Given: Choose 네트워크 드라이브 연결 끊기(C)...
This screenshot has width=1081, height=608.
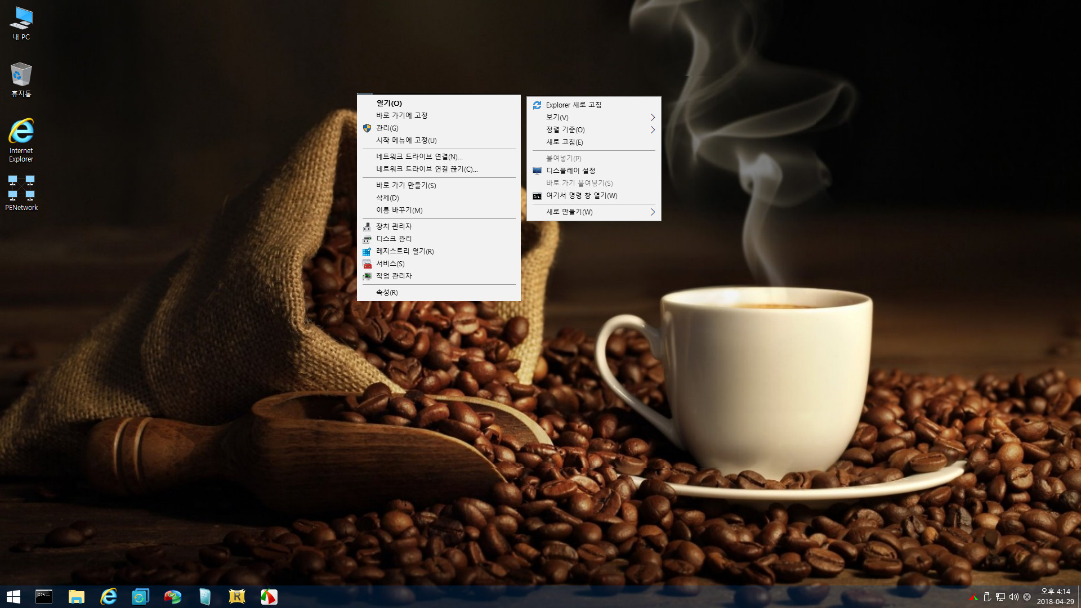Looking at the screenshot, I should click(439, 169).
